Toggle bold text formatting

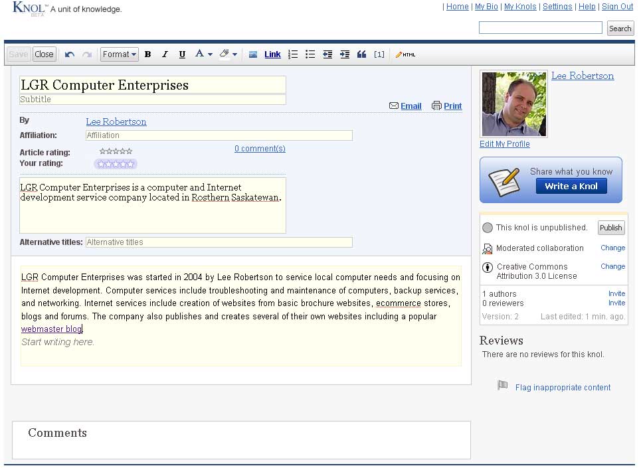coord(147,54)
